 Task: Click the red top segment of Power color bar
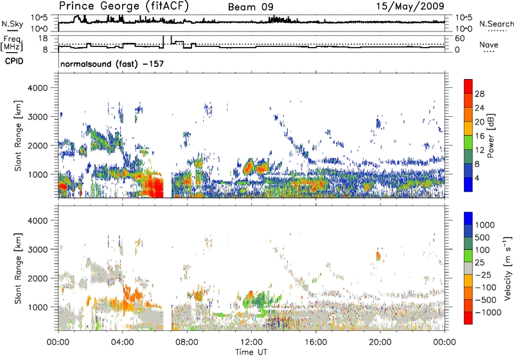tap(468, 86)
